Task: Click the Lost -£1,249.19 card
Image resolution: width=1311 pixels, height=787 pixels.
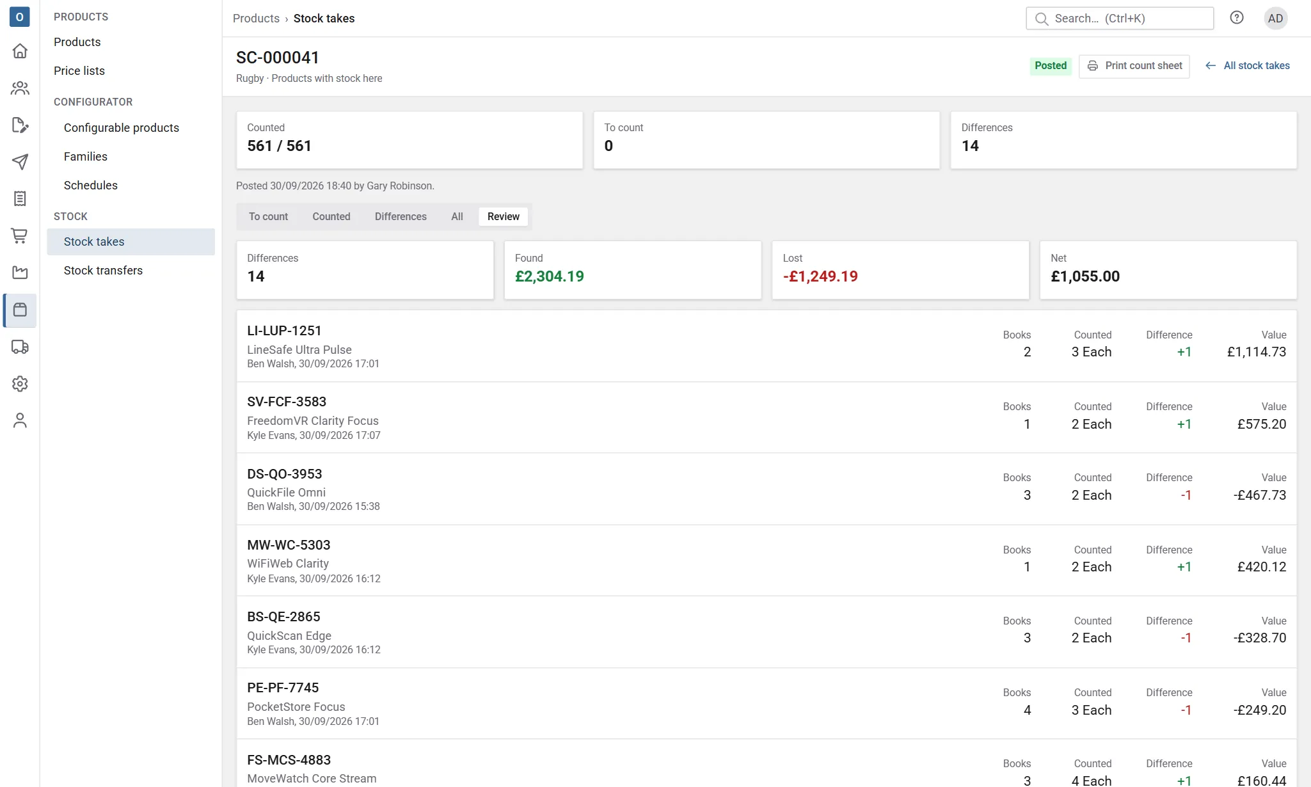Action: click(900, 269)
